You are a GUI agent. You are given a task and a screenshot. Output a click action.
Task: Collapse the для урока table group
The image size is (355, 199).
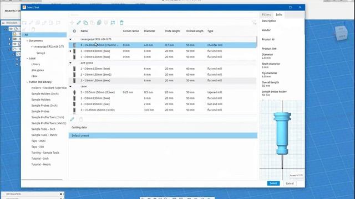70,62
